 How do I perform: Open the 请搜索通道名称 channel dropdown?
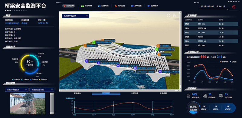tap(42, 90)
